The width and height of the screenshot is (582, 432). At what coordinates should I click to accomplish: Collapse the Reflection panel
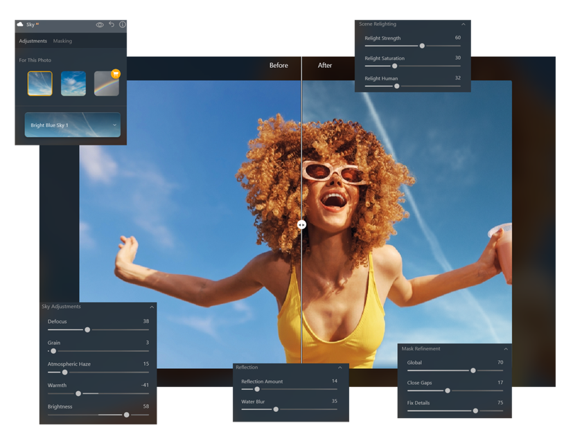coord(339,367)
